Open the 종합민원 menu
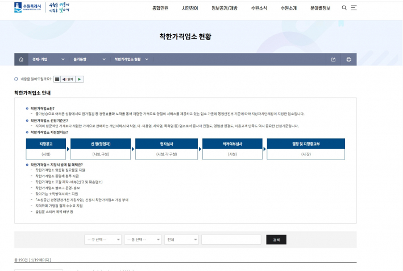Screen dimensions: 403x271 (x=160, y=8)
